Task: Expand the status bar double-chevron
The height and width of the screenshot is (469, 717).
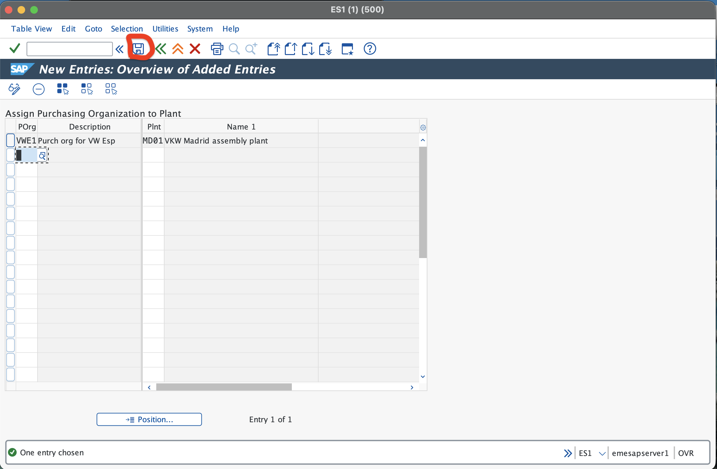Action: pyautogui.click(x=568, y=453)
